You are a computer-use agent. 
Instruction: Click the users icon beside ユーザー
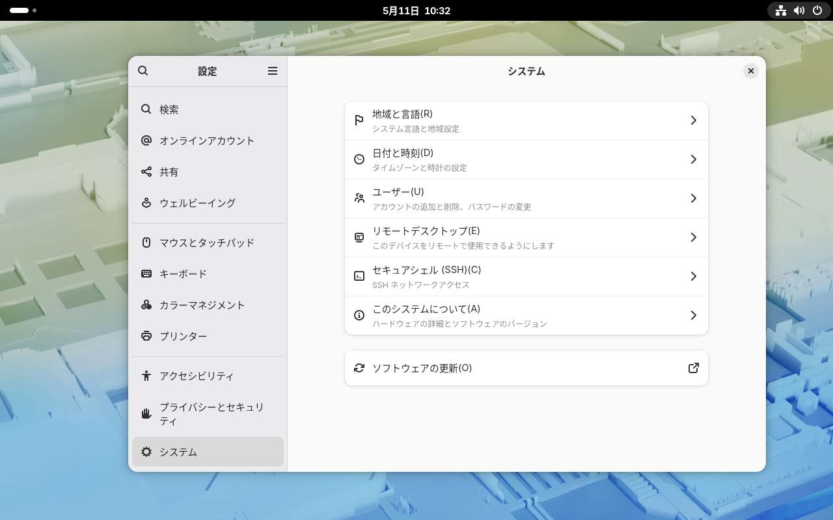359,198
